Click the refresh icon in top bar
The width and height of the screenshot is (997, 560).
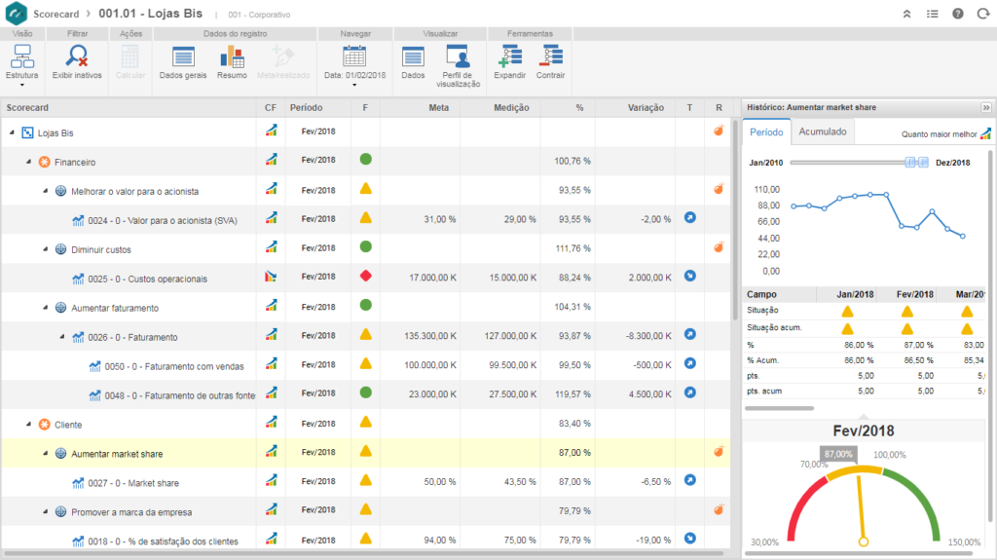click(x=981, y=14)
